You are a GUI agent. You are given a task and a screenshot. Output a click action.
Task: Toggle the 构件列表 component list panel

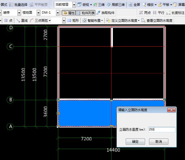pos(86,13)
